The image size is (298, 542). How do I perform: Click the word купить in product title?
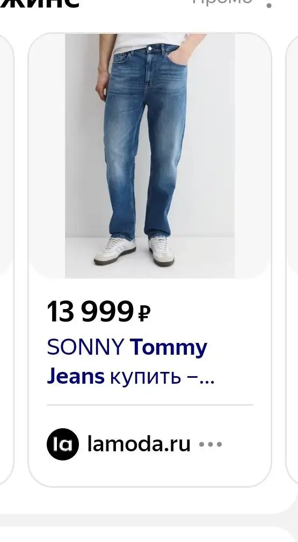145,377
